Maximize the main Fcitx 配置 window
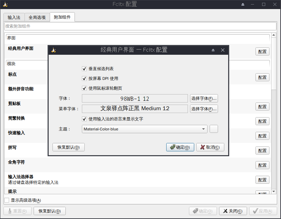281x219 pixels. (x=264, y=4)
